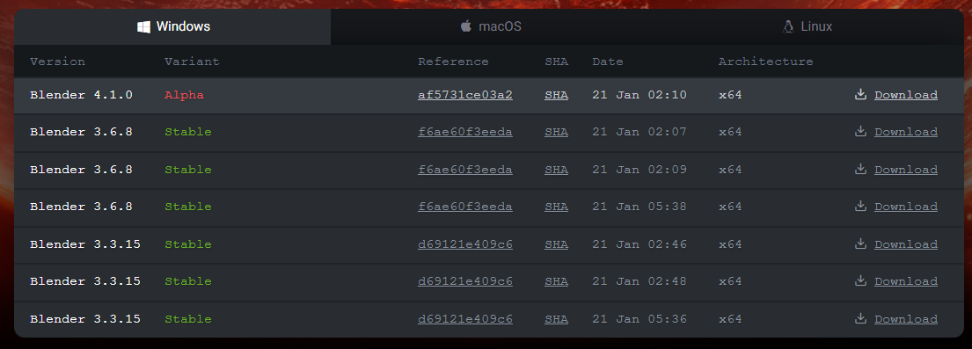Open the SHA link for the 05:38 build
This screenshot has width=972, height=349.
(556, 207)
